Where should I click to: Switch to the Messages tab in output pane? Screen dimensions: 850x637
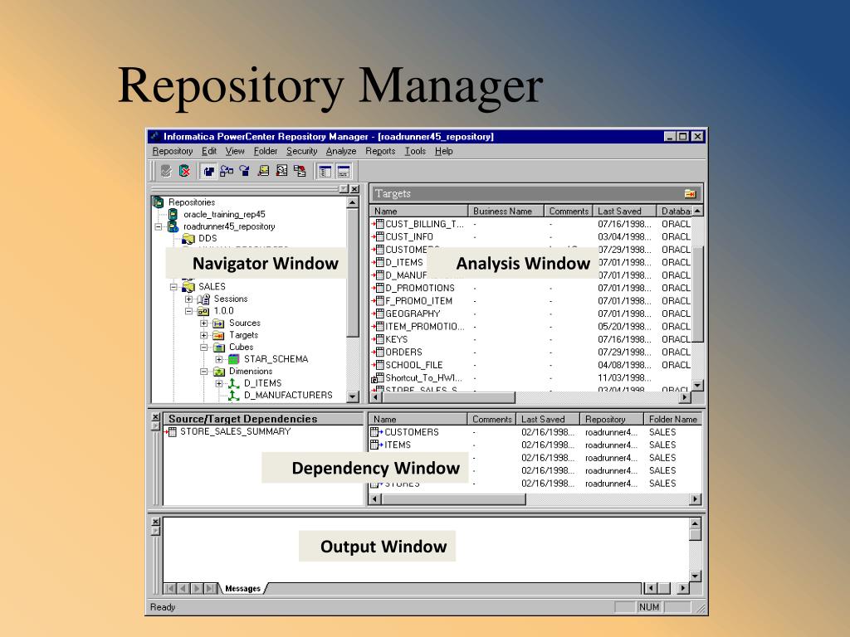tap(243, 589)
